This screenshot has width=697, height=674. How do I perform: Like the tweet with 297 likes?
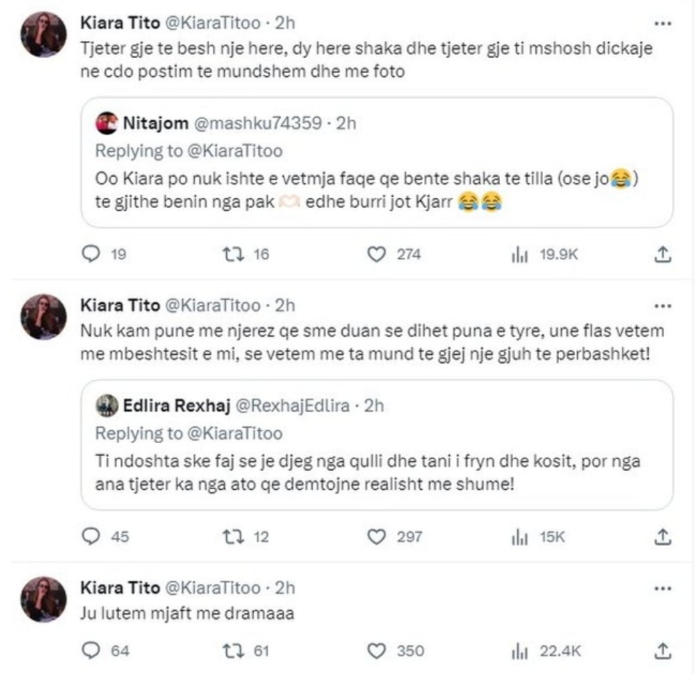pos(378,536)
